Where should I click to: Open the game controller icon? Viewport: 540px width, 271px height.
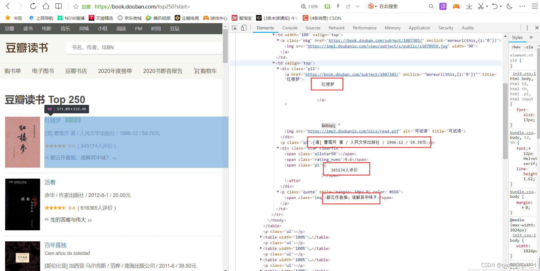pyautogui.click(x=456, y=6)
